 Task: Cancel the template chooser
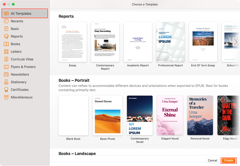pyautogui.click(x=212, y=160)
